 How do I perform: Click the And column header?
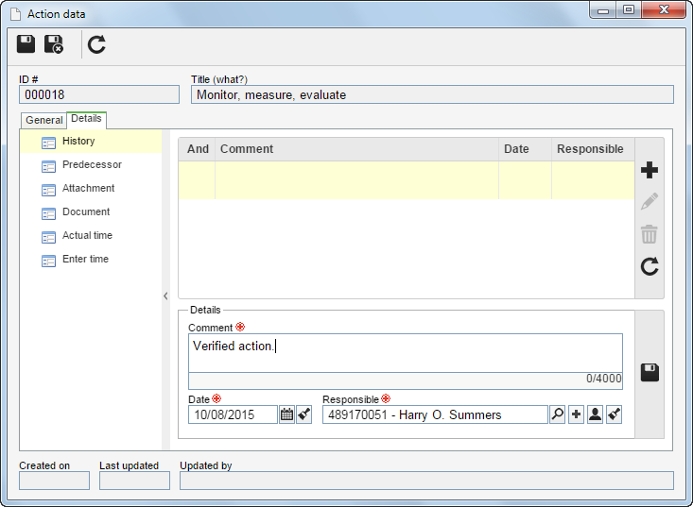(x=197, y=149)
